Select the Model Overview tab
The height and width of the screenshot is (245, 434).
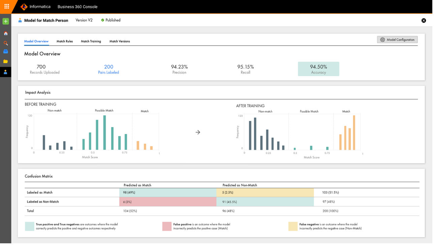point(36,41)
